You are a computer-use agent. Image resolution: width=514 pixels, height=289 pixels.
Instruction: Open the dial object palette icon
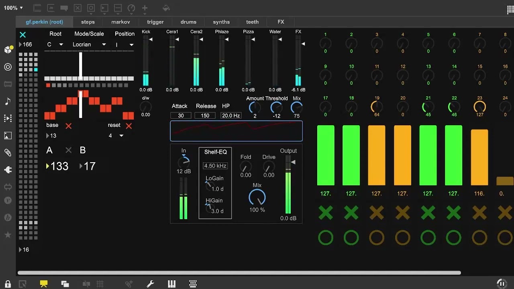[x=131, y=8]
